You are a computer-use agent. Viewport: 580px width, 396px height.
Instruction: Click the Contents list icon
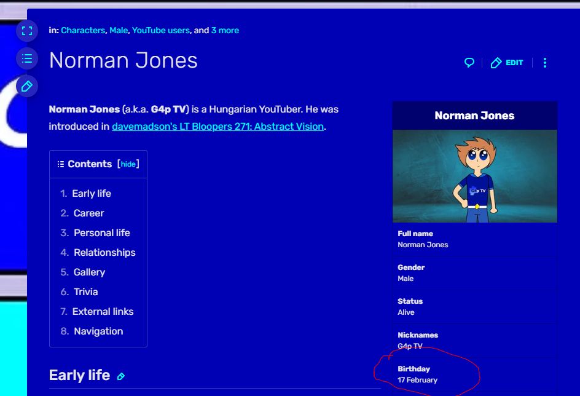tap(61, 164)
